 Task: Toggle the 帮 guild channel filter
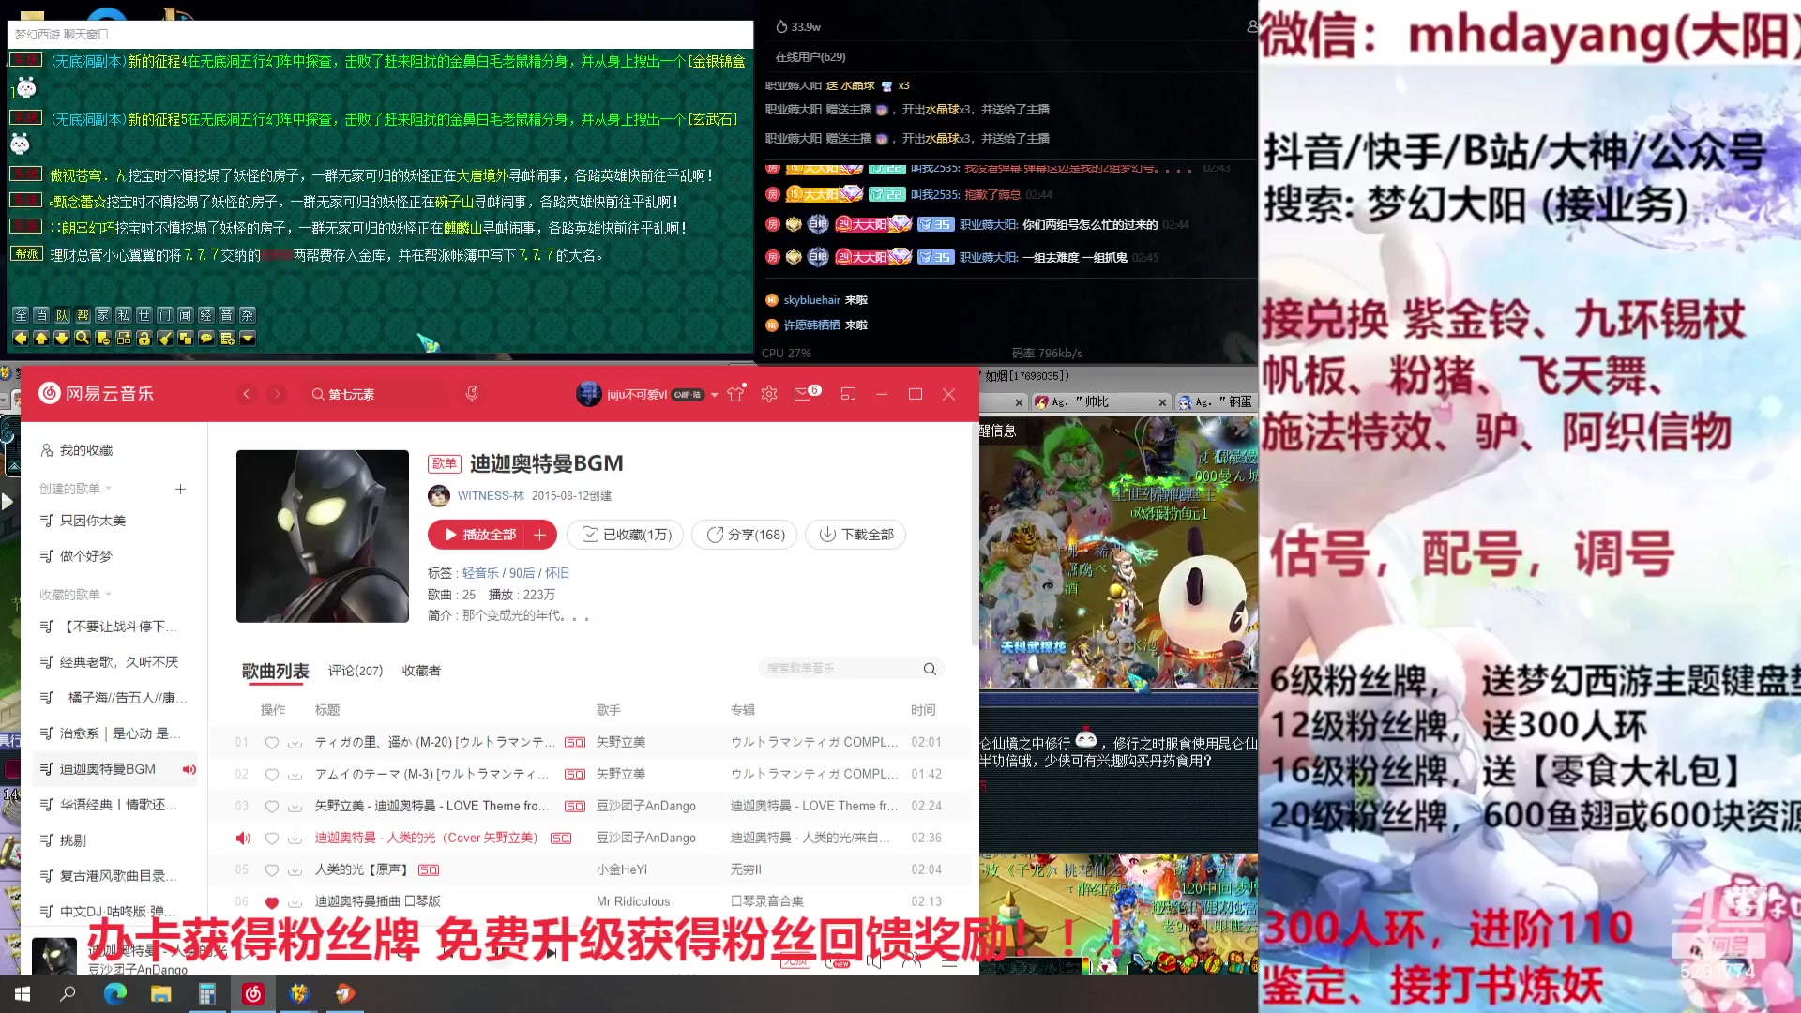click(x=83, y=315)
